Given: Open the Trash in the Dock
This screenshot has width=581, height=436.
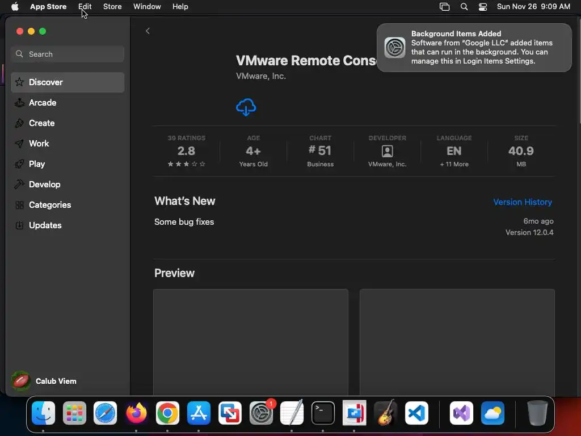Looking at the screenshot, I should coord(537,413).
